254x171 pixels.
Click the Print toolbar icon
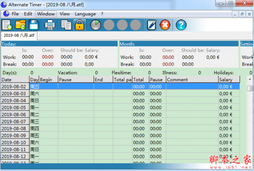50,25
